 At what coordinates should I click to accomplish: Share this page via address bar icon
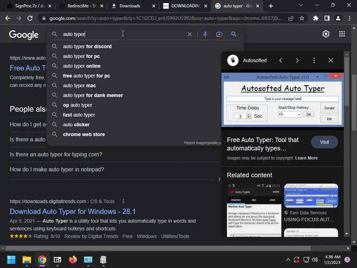point(291,18)
